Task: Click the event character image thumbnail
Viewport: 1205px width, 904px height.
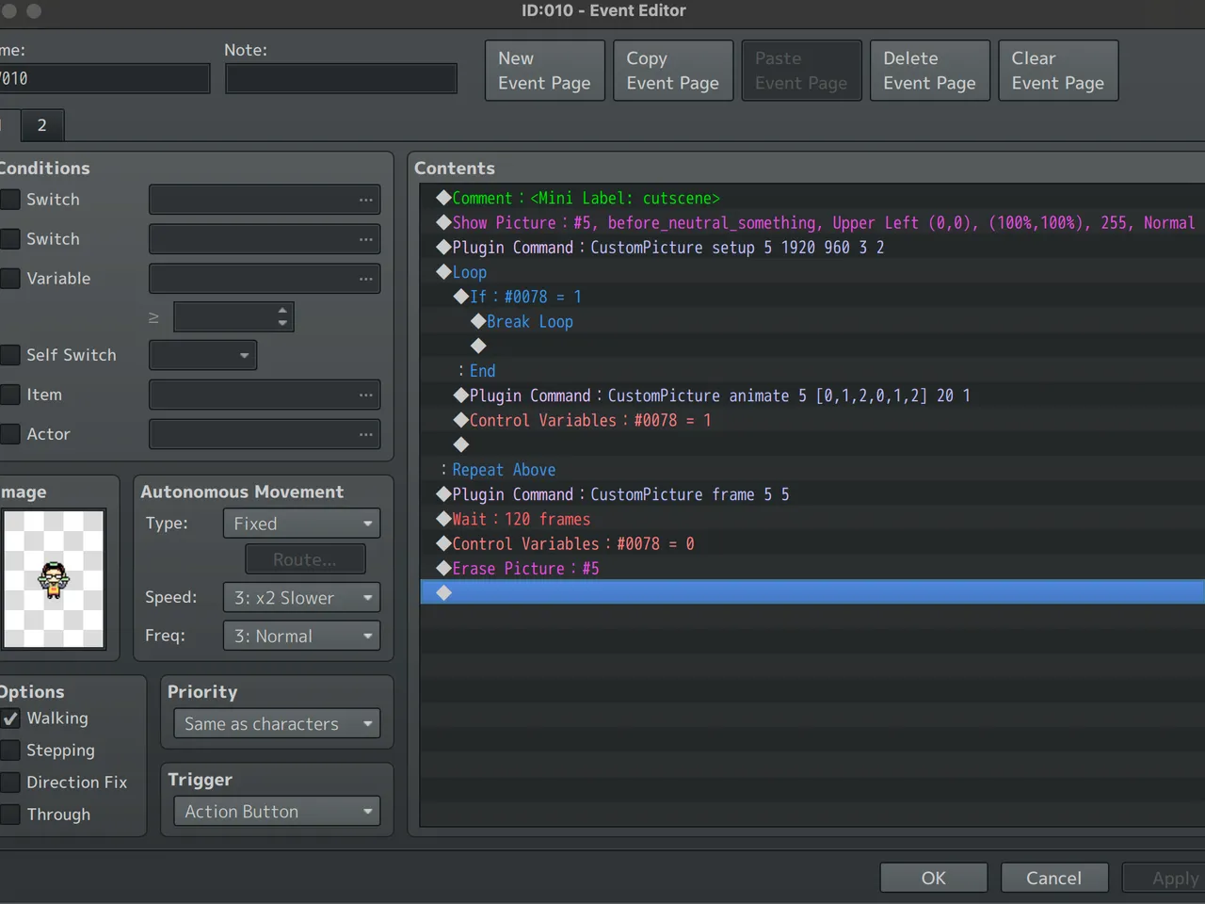Action: pyautogui.click(x=54, y=579)
